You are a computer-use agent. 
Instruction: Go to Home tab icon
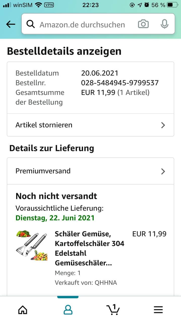point(23,310)
